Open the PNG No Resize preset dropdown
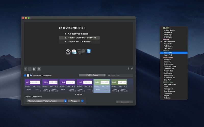This screenshot has width=204, height=127. [92, 75]
